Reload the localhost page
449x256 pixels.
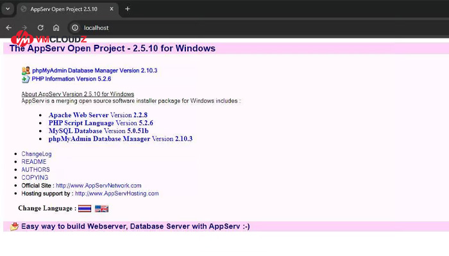pos(40,28)
